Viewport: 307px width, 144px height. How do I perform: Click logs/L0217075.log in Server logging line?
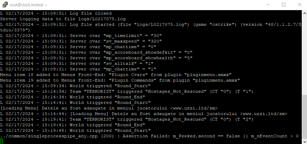coord(102,19)
